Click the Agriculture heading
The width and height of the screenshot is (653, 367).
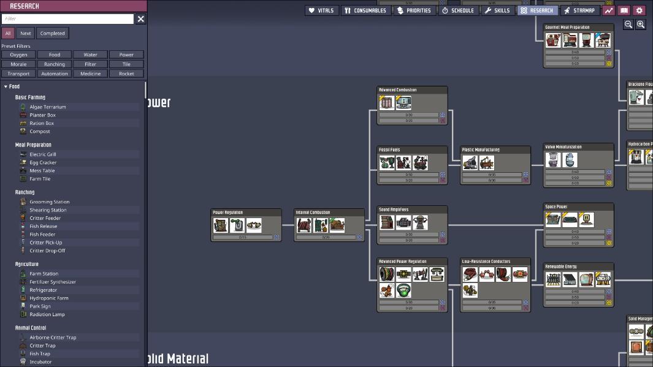(26, 264)
